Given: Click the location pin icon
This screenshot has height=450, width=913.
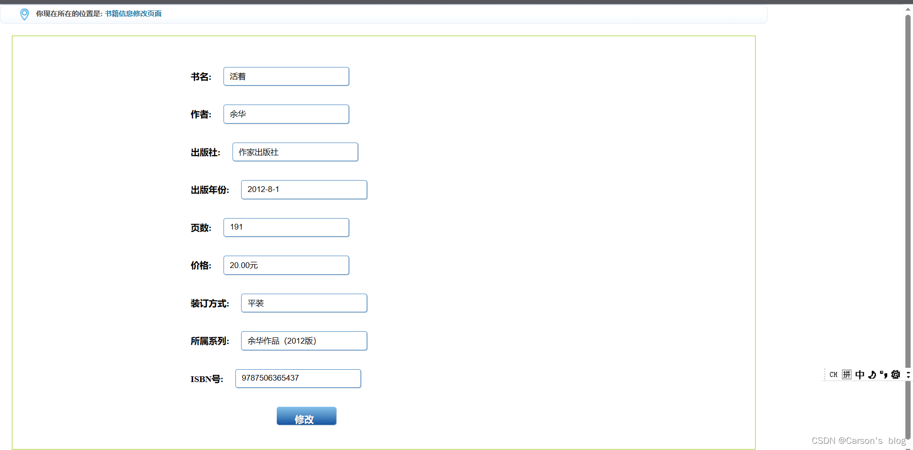Looking at the screenshot, I should coord(24,14).
